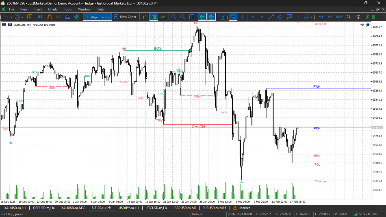Expand the profiles dropdown arrow
The width and height of the screenshot is (386, 217).
pyautogui.click(x=23, y=17)
